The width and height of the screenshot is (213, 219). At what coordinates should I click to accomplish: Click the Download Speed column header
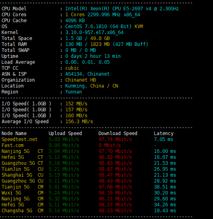point(118,133)
